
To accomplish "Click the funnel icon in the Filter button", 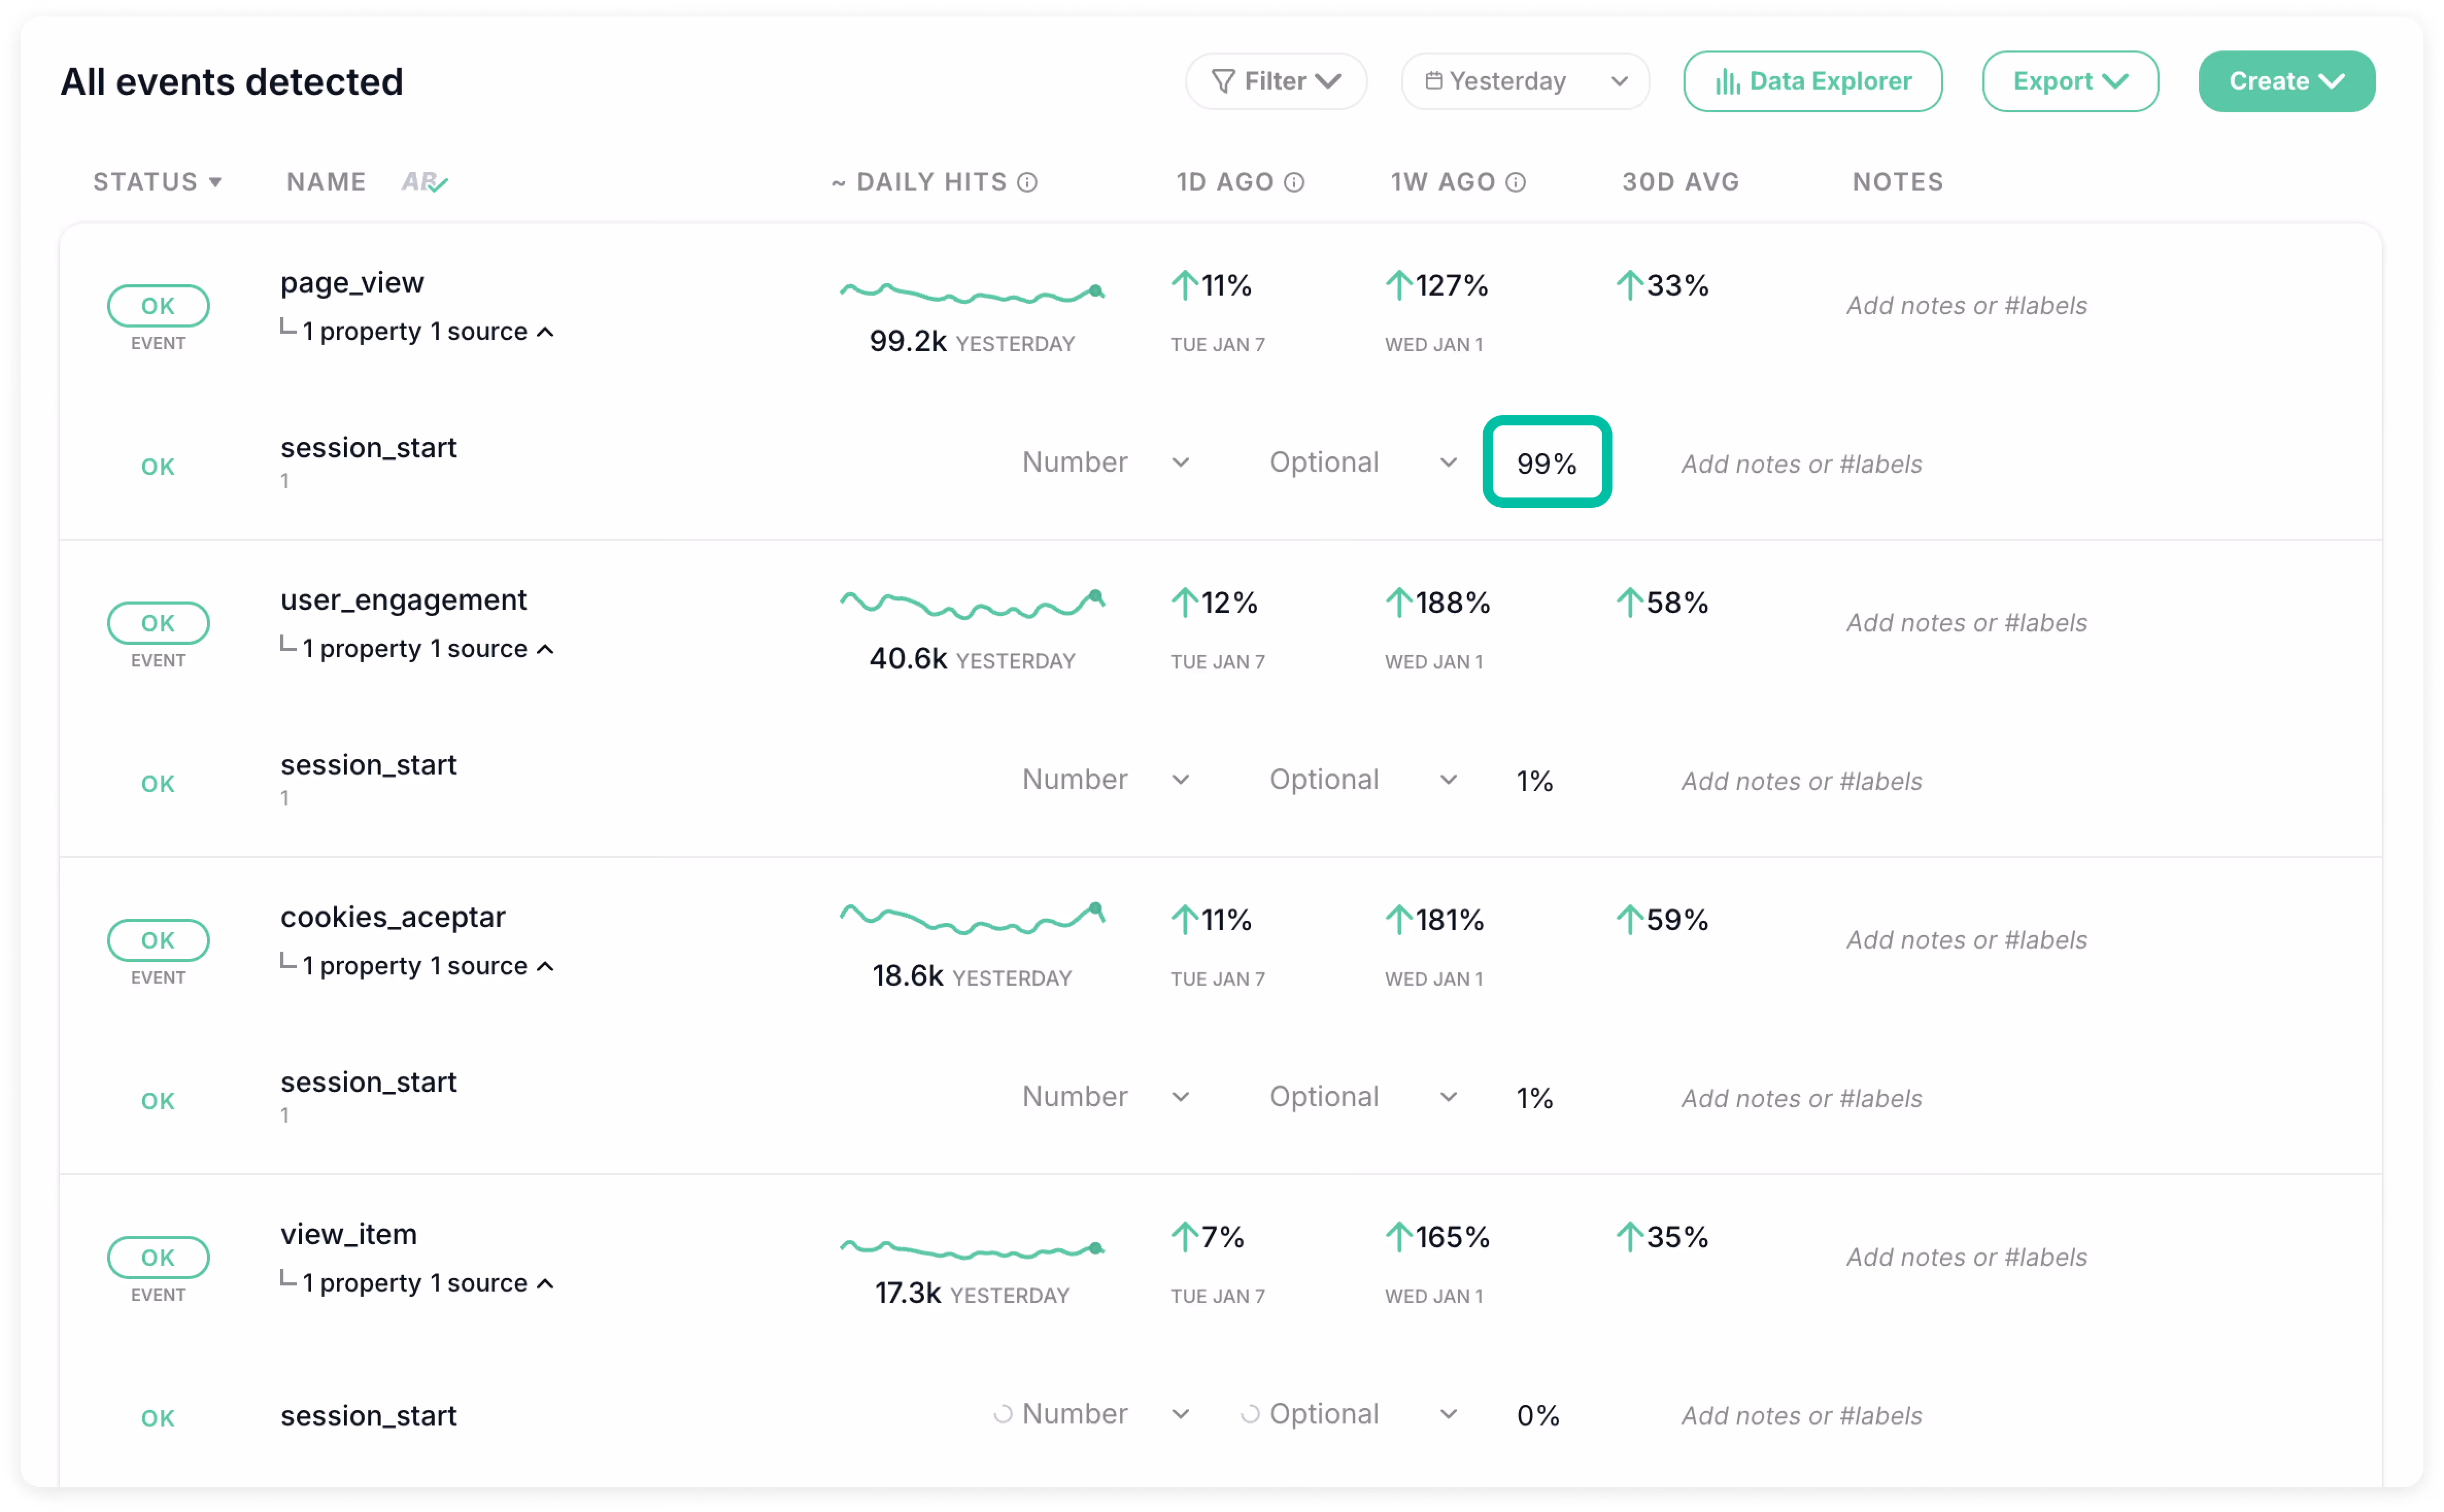I will coord(1223,81).
